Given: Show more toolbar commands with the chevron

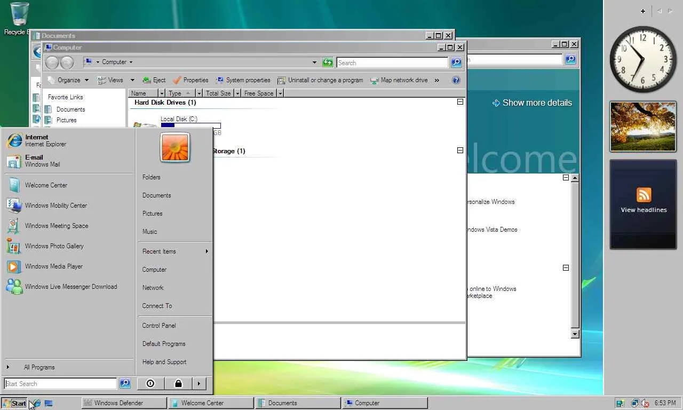Looking at the screenshot, I should coord(437,80).
